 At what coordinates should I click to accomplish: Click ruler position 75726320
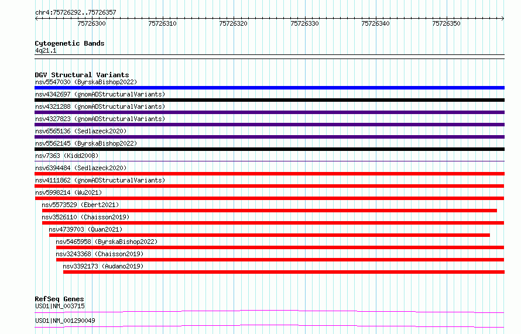pyautogui.click(x=233, y=23)
